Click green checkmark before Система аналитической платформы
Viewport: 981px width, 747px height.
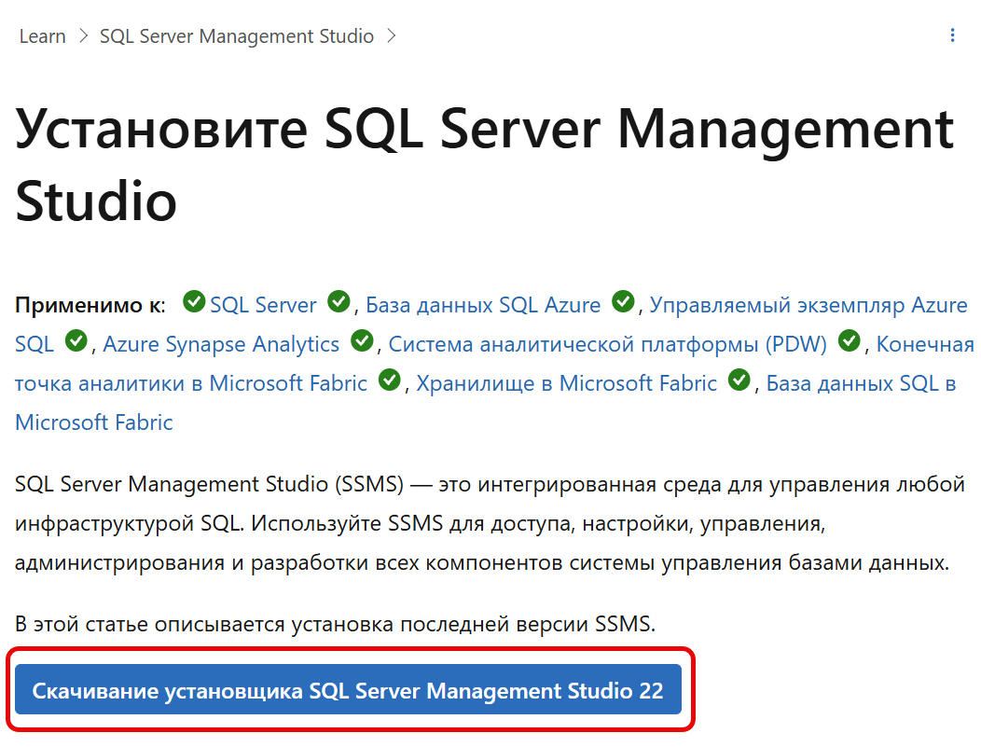(362, 341)
